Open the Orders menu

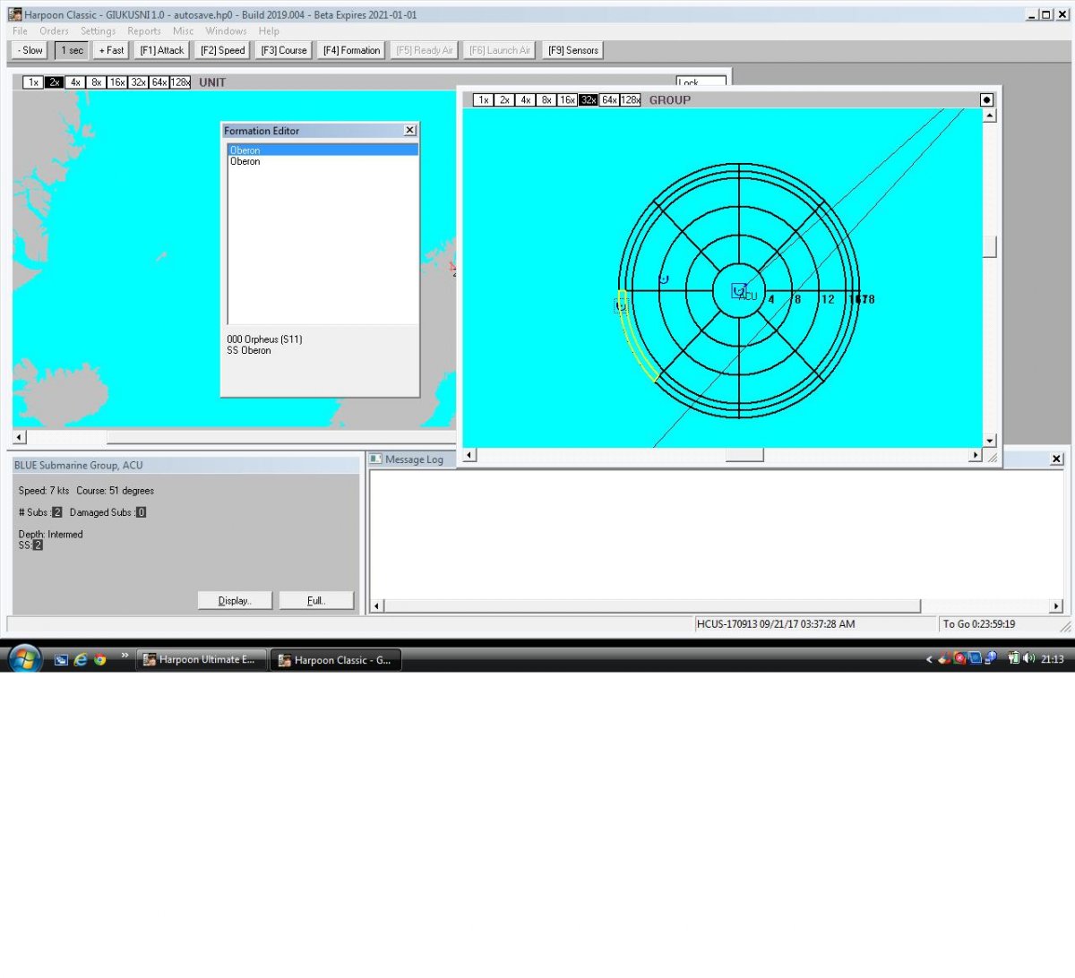coord(54,30)
